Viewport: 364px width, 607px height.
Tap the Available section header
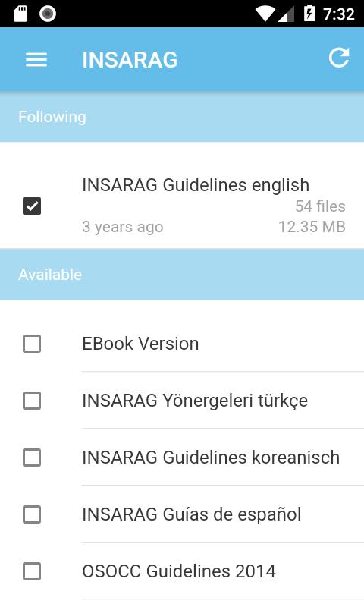[x=182, y=275]
